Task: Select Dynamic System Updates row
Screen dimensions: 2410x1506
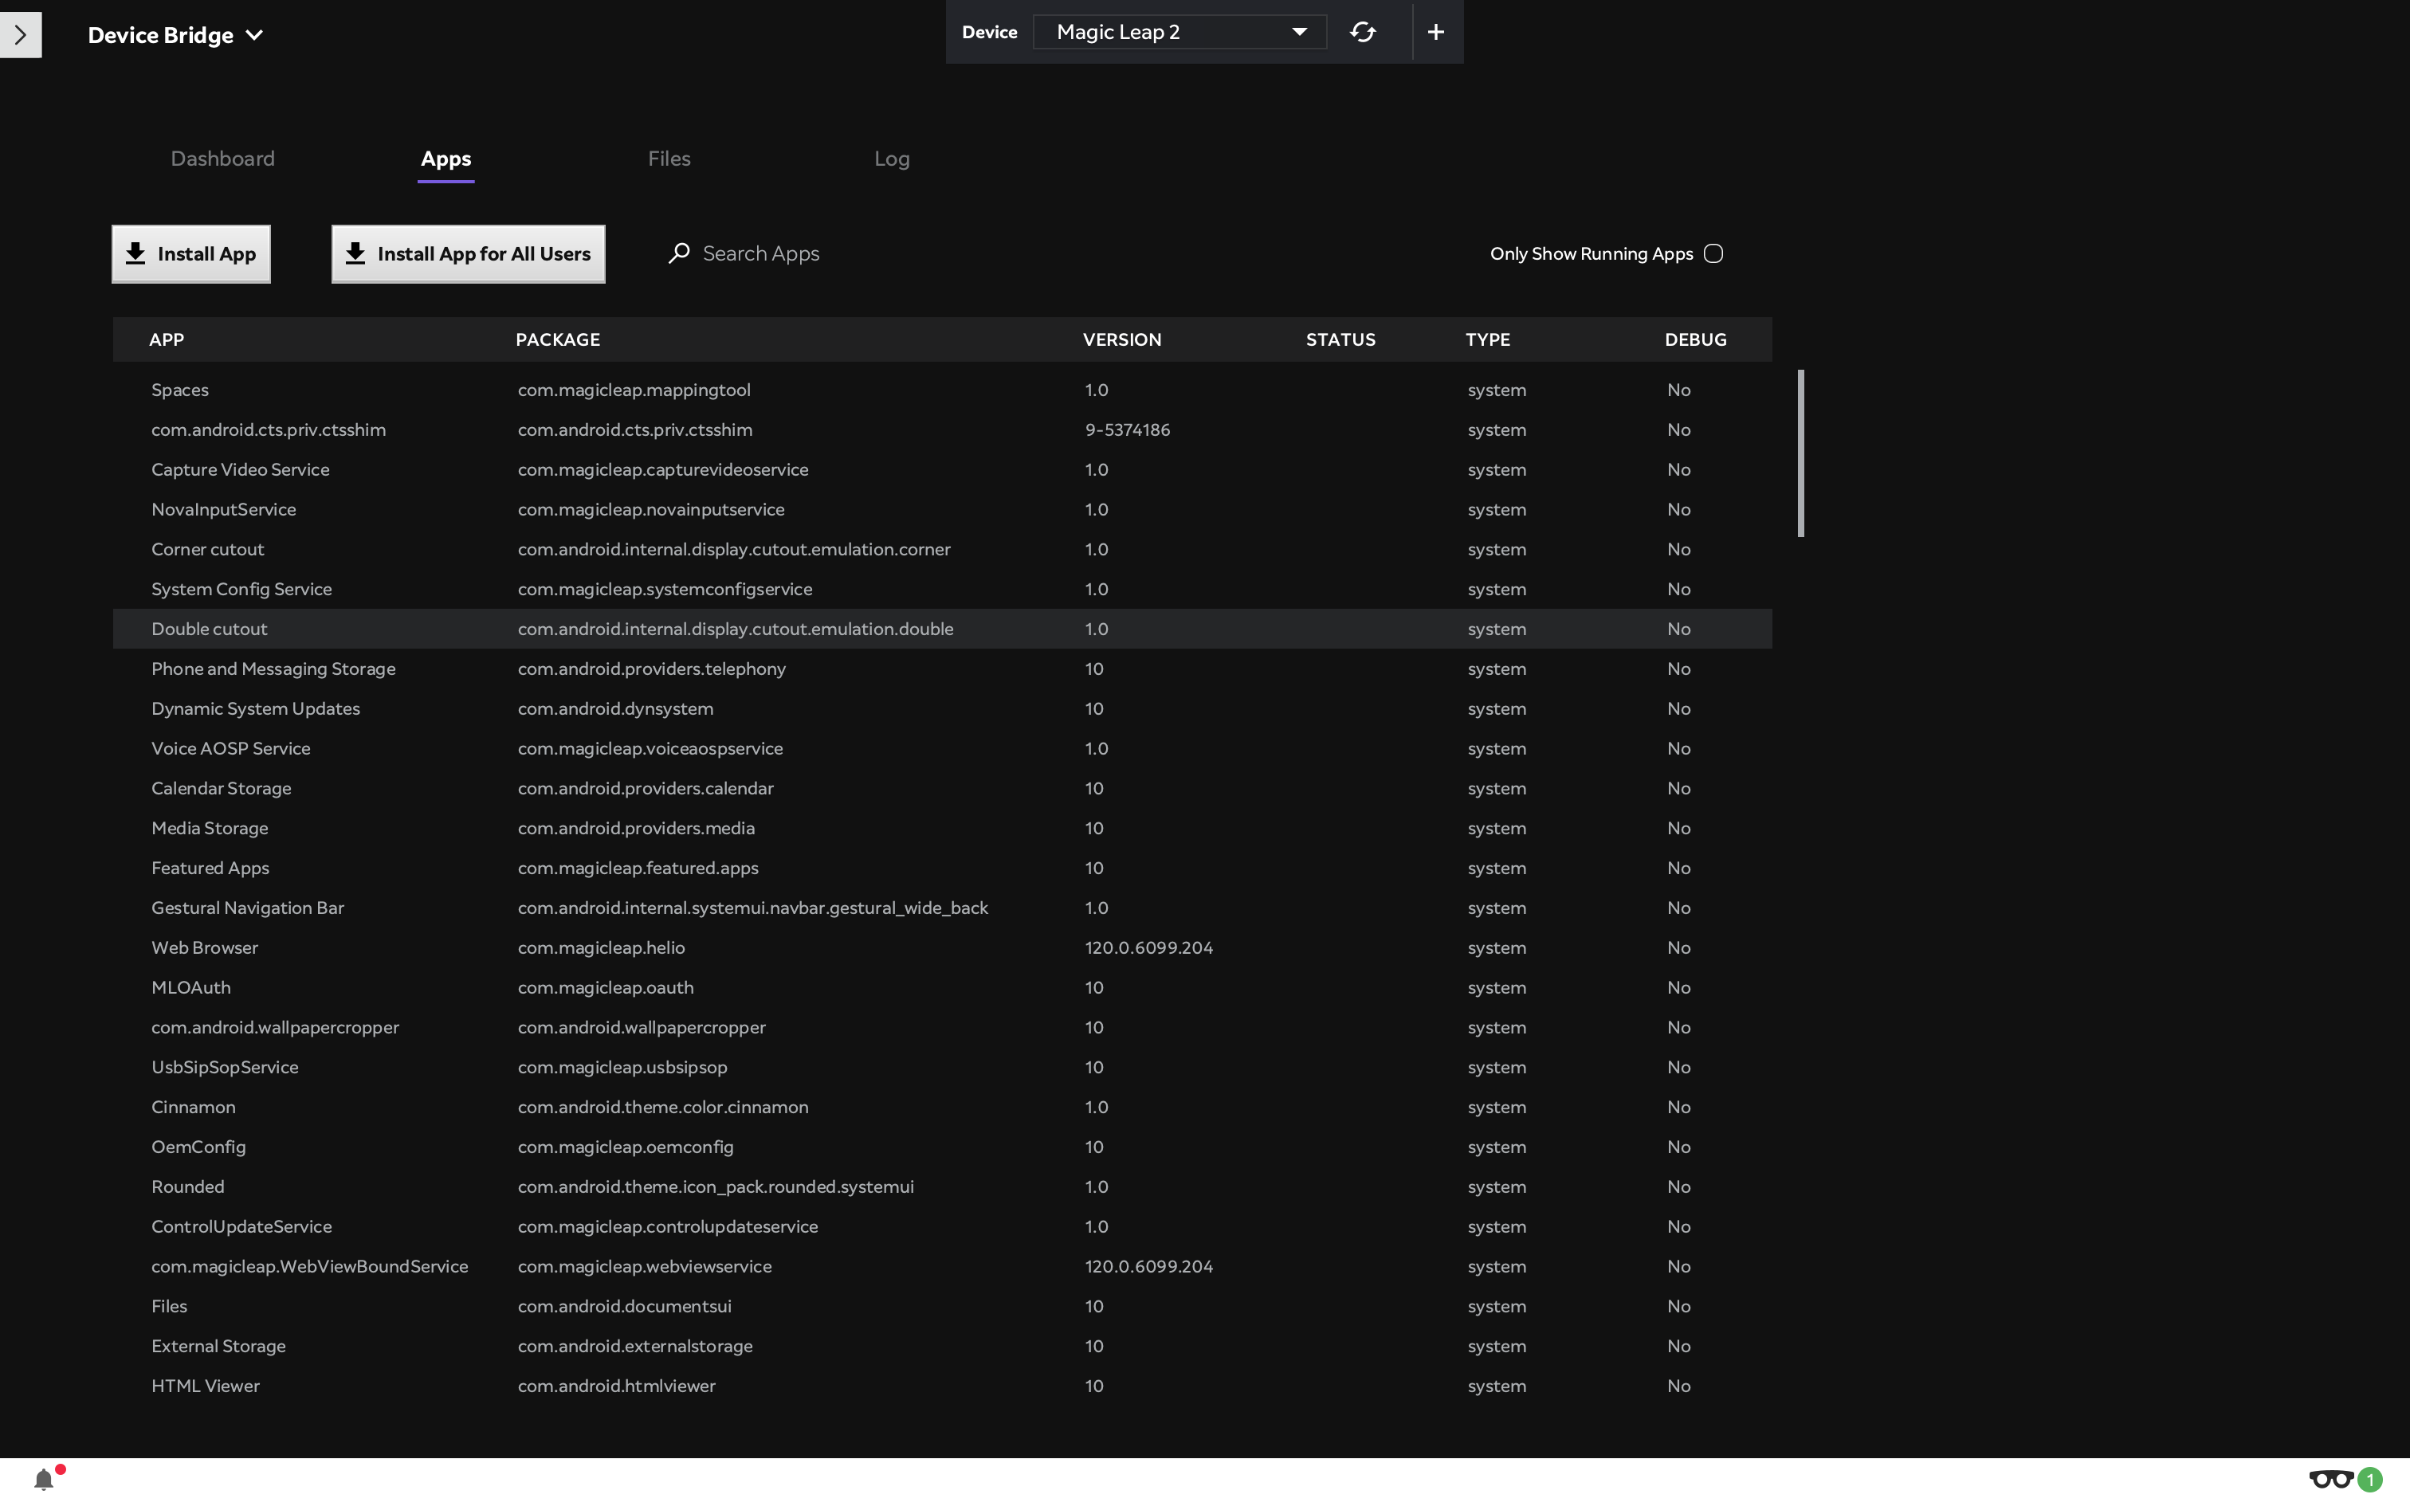Action: [942, 708]
